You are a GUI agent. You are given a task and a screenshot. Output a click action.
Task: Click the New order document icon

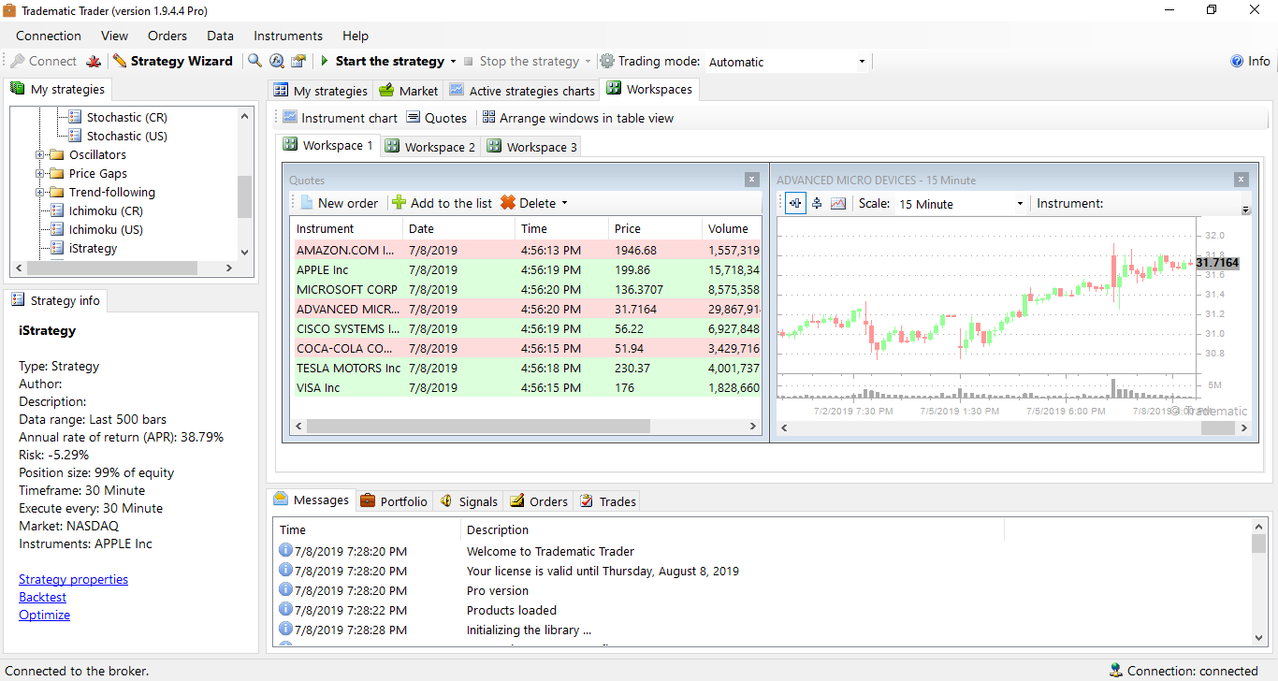coord(306,203)
